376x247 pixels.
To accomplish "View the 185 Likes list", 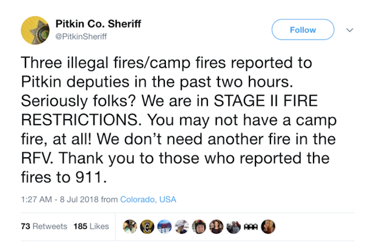I will click(x=91, y=227).
